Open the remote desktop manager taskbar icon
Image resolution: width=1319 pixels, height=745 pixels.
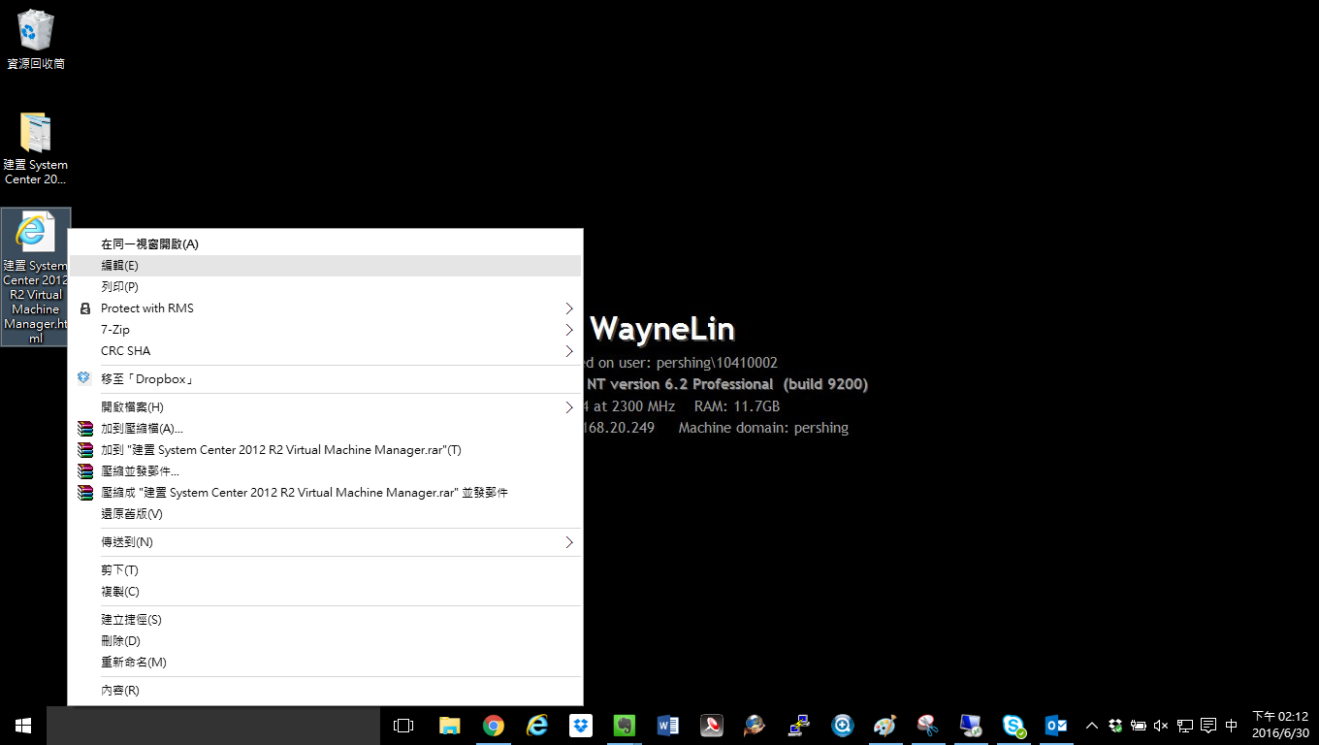coord(971,726)
